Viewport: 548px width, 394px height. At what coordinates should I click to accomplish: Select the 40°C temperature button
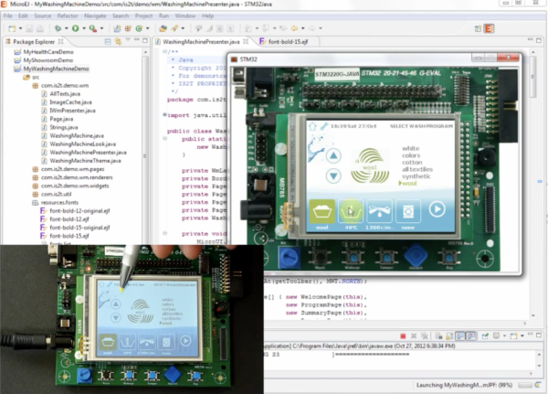tap(350, 211)
